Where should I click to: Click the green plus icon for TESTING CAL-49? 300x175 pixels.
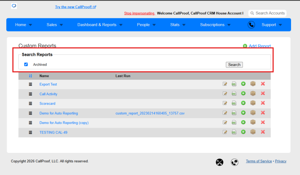pyautogui.click(x=243, y=132)
